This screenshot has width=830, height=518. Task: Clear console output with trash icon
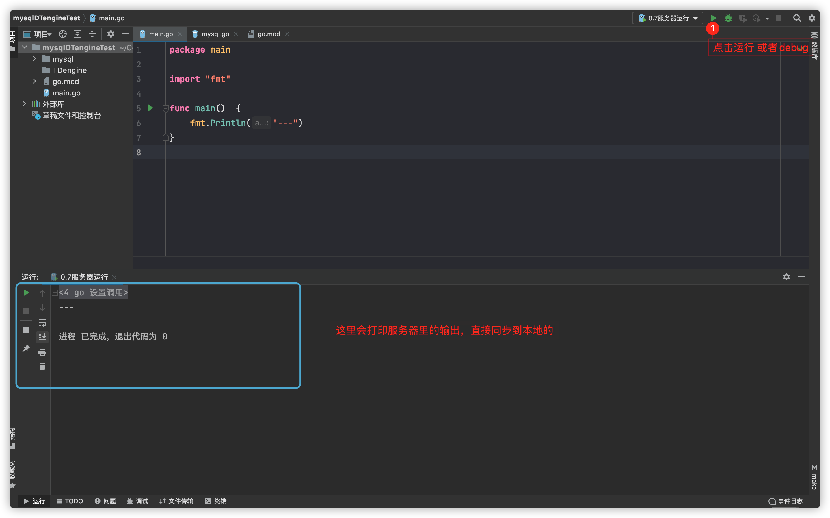42,367
